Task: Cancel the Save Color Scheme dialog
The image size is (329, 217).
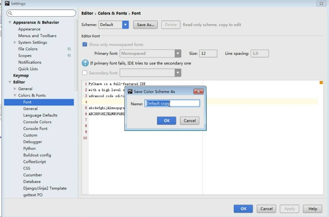Action: pos(190,121)
